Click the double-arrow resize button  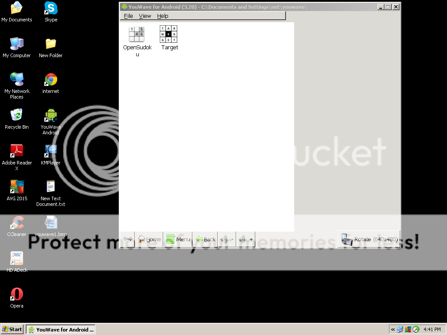(x=127, y=239)
